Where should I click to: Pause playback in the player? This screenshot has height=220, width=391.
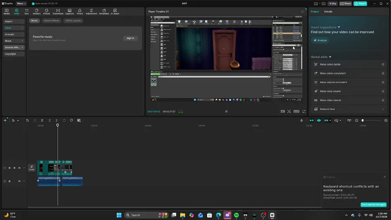click(x=226, y=111)
